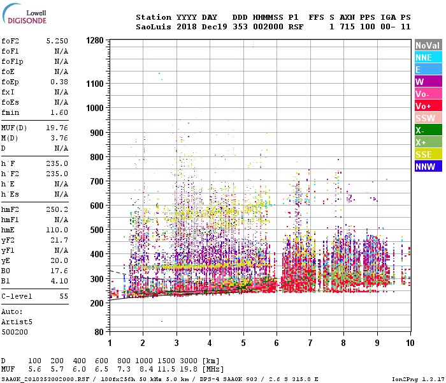The width and height of the screenshot is (446, 383).
Task: Click the B0 value 17.6
Action: [x=59, y=271]
